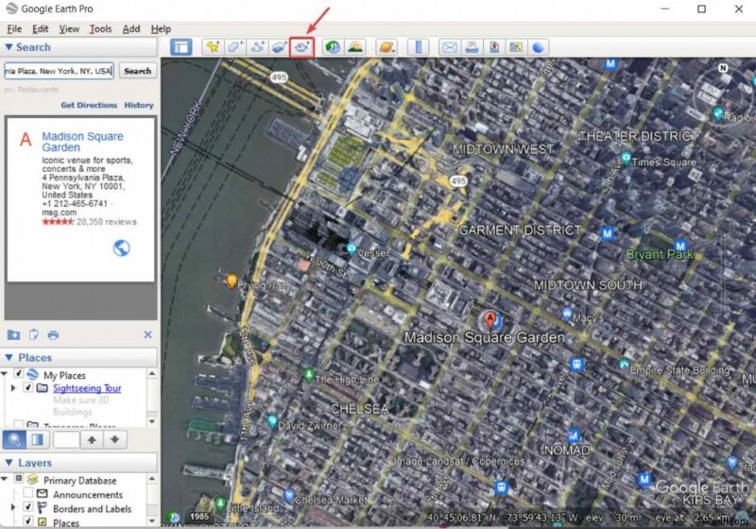Add a Placemark with the yellow pin icon
Screen dimensions: 756x529
pos(213,47)
